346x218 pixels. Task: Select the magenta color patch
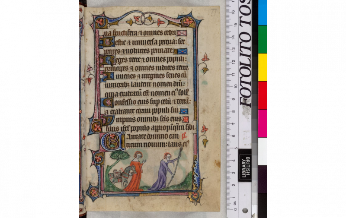pos(263,123)
